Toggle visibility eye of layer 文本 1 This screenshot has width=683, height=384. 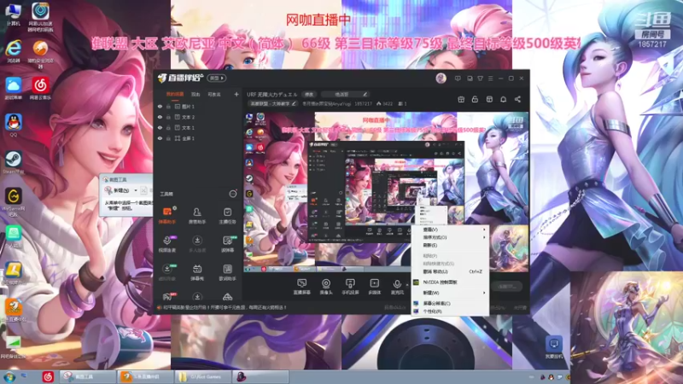pyautogui.click(x=160, y=127)
